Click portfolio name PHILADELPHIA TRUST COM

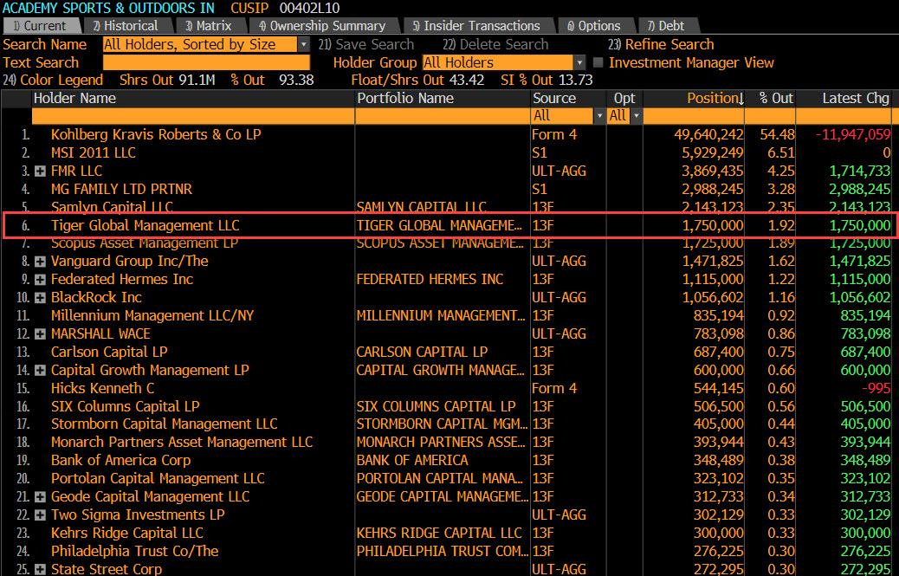pyautogui.click(x=442, y=552)
